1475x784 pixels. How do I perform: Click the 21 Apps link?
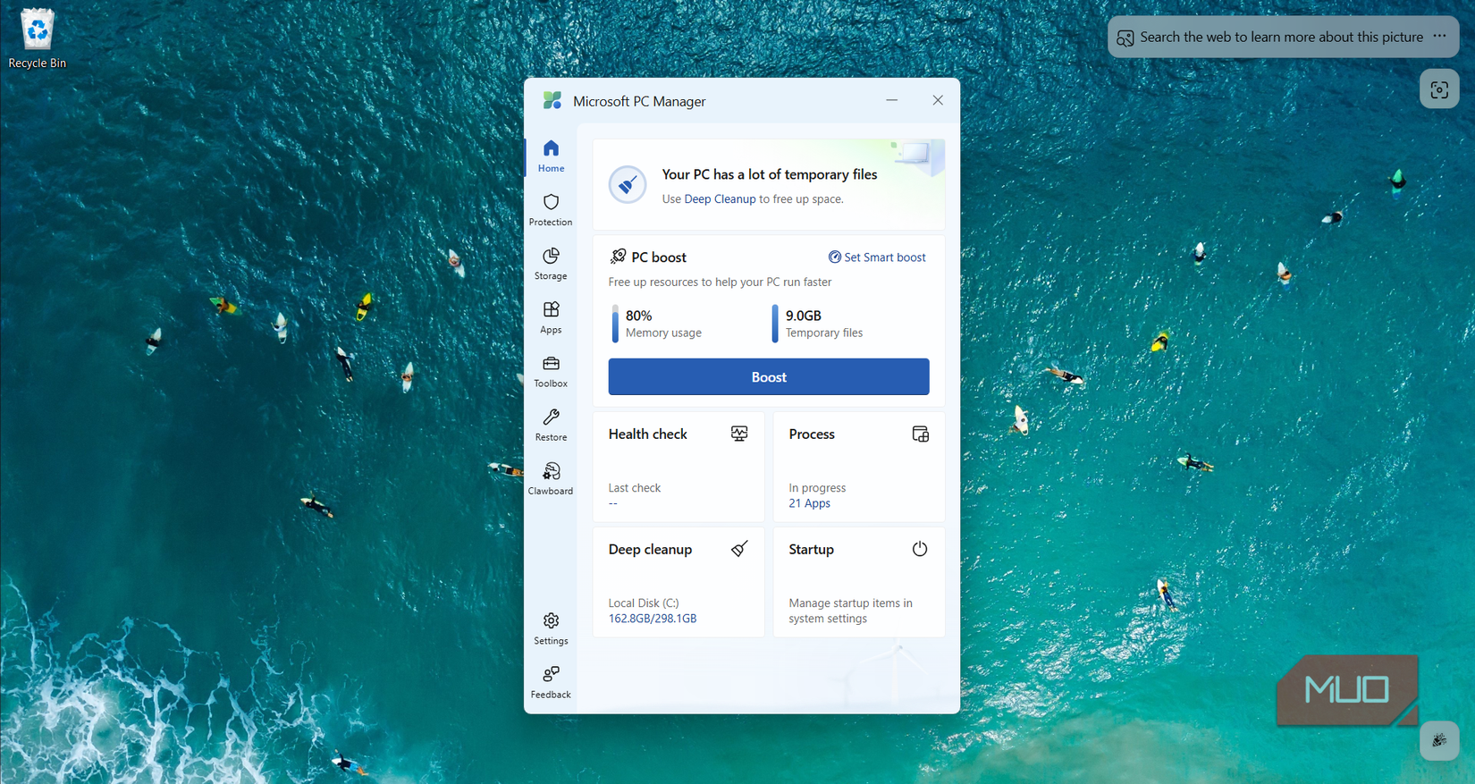809,503
